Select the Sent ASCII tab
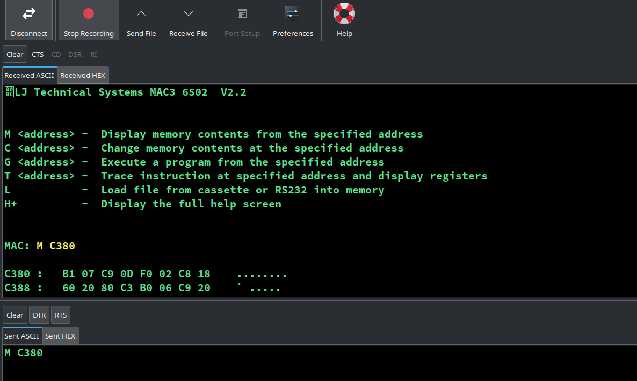Screen dimensions: 637x381 pyautogui.click(x=22, y=336)
